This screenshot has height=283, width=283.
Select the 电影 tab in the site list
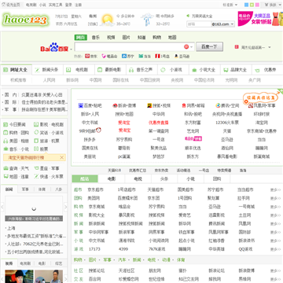coord(112,179)
